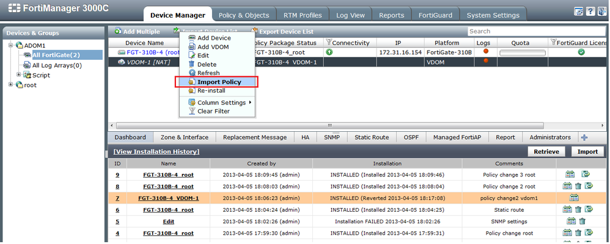Expand the root ADOM tree node
Screen dimensions: 610x244
11,85
